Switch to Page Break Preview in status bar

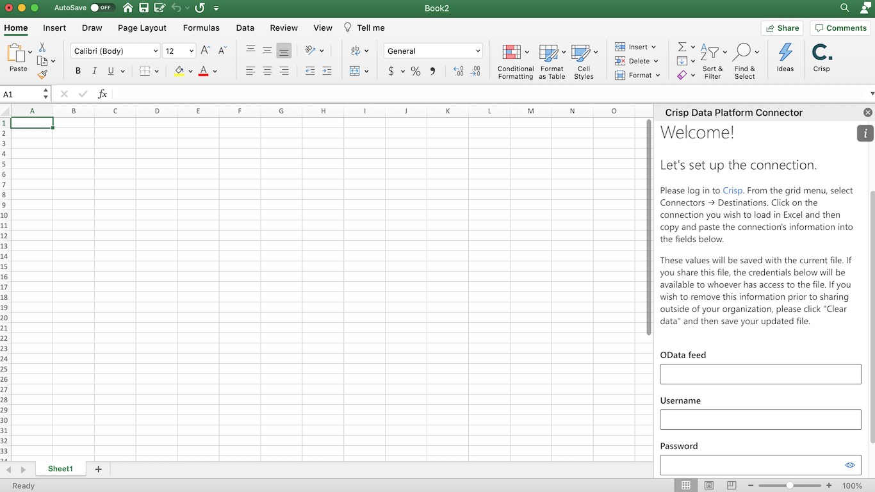tap(732, 486)
